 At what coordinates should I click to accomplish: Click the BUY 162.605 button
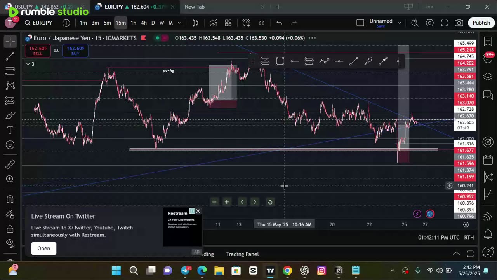(75, 51)
